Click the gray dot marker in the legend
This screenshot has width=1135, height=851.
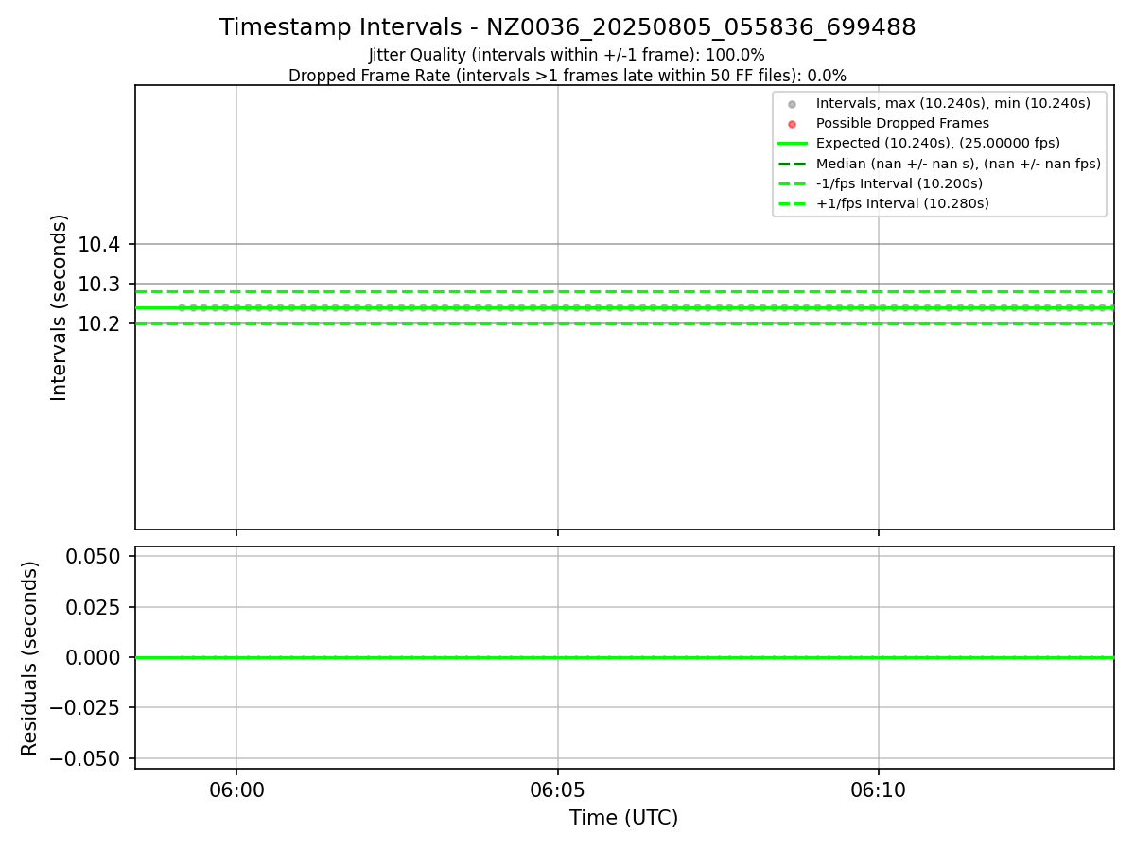(793, 104)
